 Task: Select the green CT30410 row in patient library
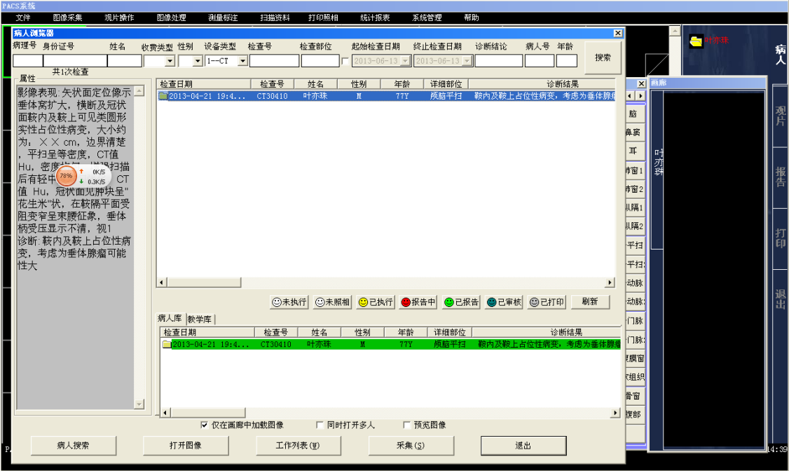(x=390, y=344)
